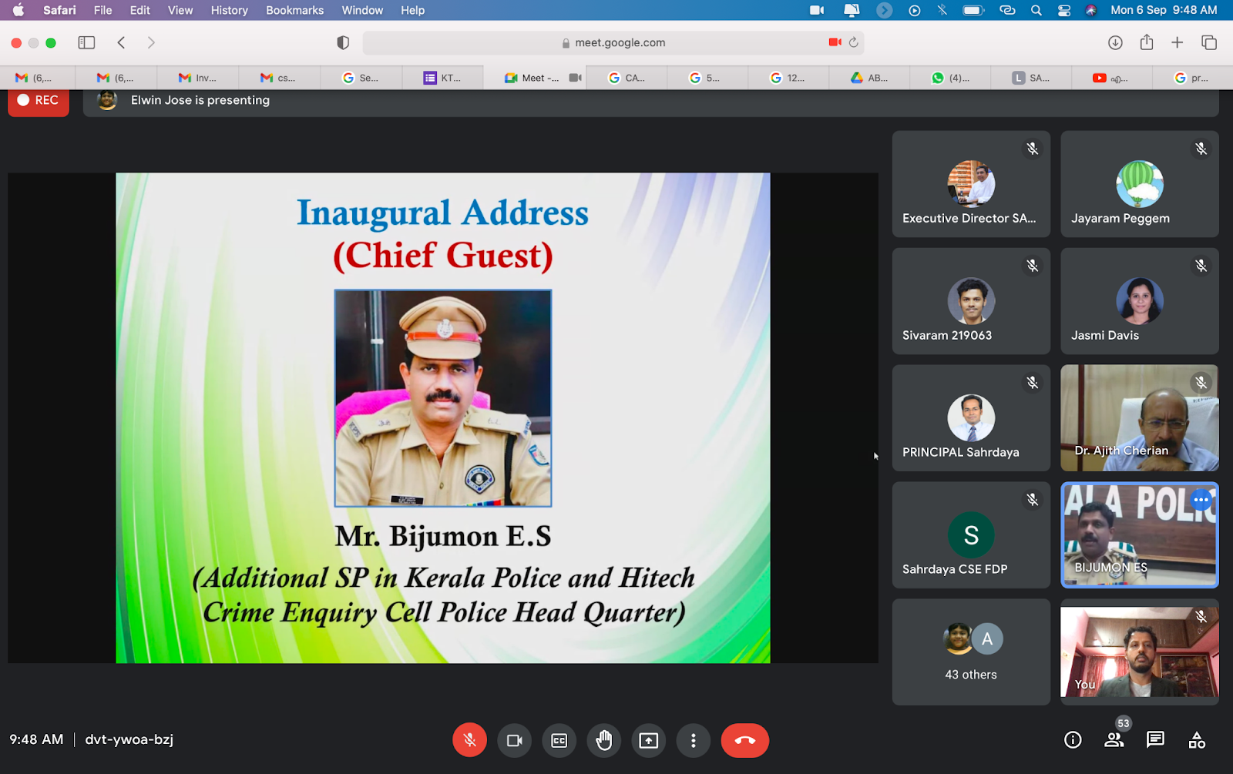This screenshot has width=1233, height=774.
Task: Click the muted mic icon on Sivaram 219063 tile
Action: (x=1033, y=266)
